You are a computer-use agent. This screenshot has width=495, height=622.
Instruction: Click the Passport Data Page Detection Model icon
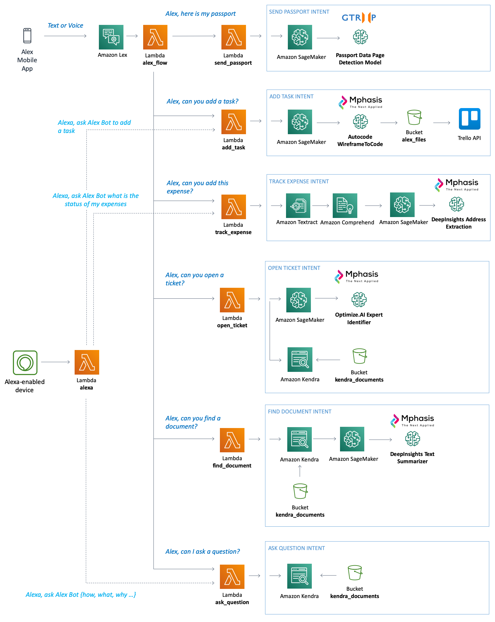point(360,37)
